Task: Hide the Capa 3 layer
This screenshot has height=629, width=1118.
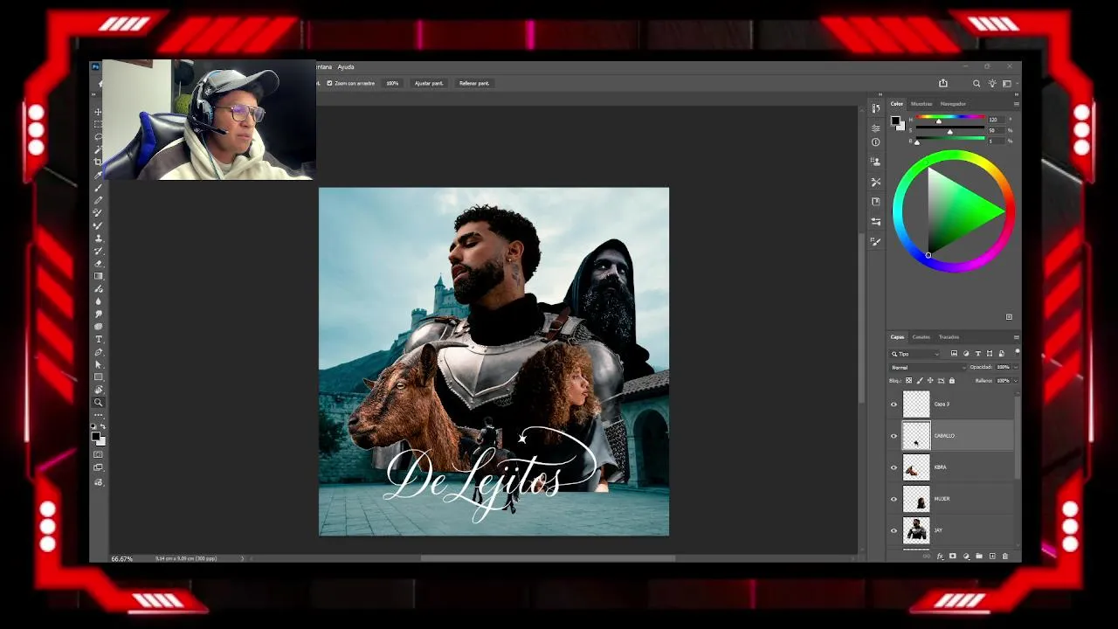Action: [x=894, y=404]
